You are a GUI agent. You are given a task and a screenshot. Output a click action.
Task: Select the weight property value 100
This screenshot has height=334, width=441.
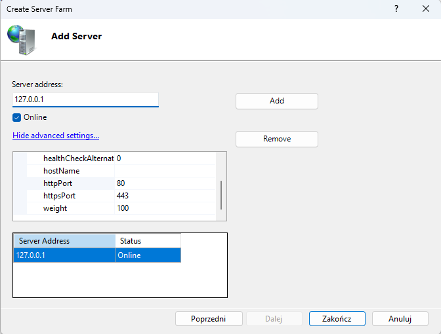coord(164,208)
